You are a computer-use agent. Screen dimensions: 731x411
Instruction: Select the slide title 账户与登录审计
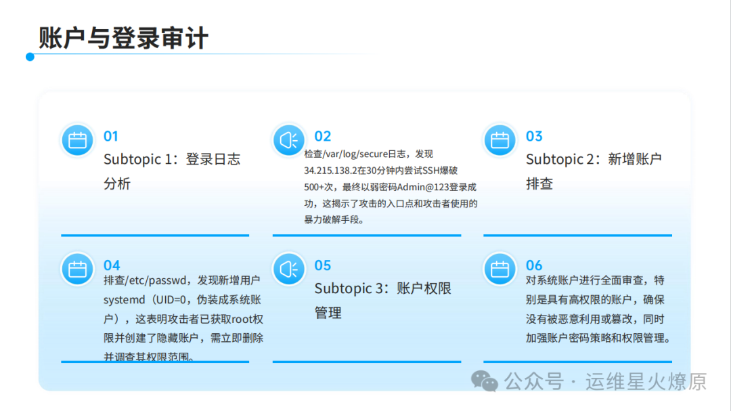pyautogui.click(x=123, y=37)
